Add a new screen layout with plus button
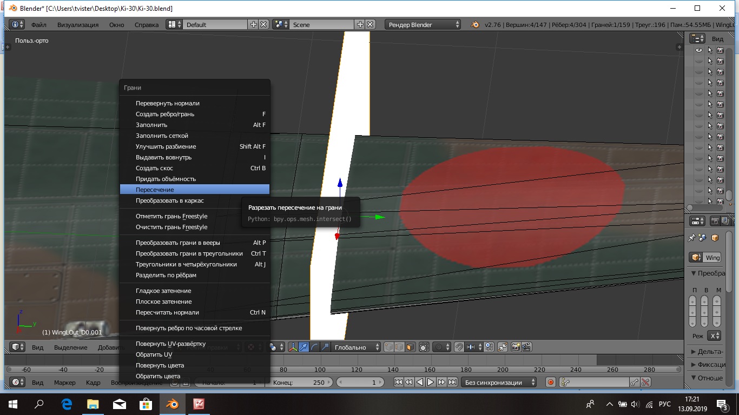Viewport: 739px width, 415px height. click(x=253, y=24)
